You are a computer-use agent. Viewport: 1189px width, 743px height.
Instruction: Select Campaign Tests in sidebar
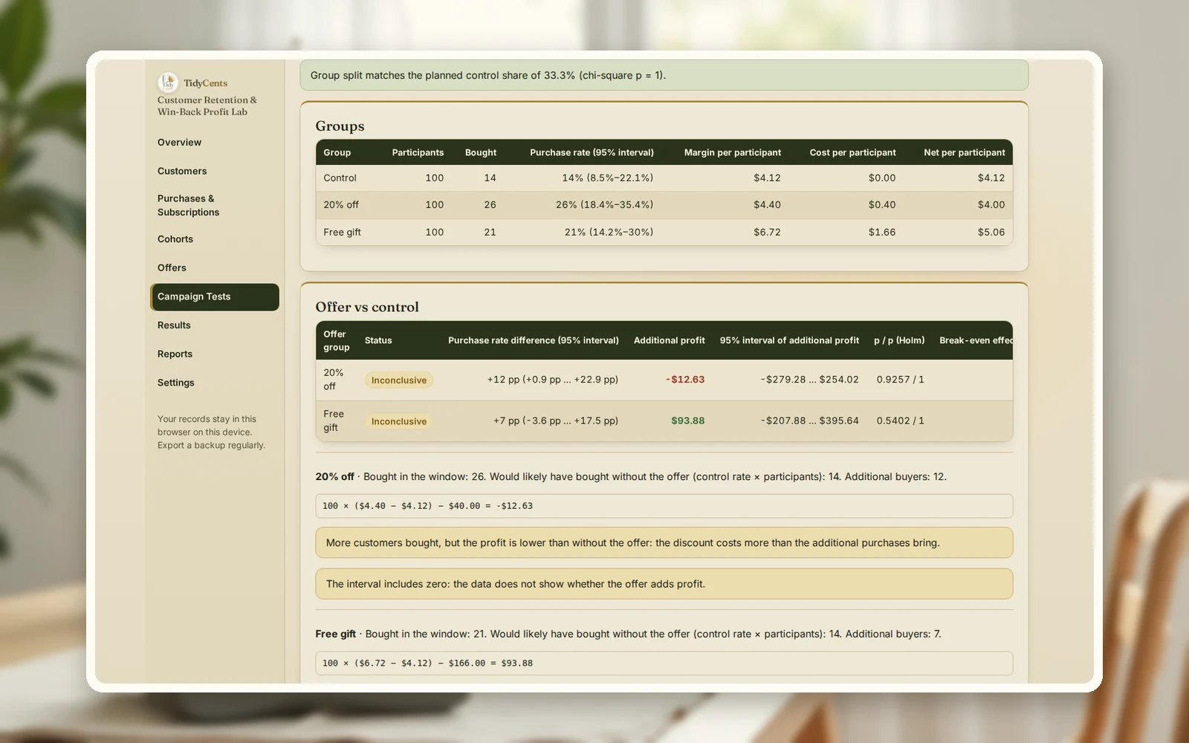coord(215,296)
